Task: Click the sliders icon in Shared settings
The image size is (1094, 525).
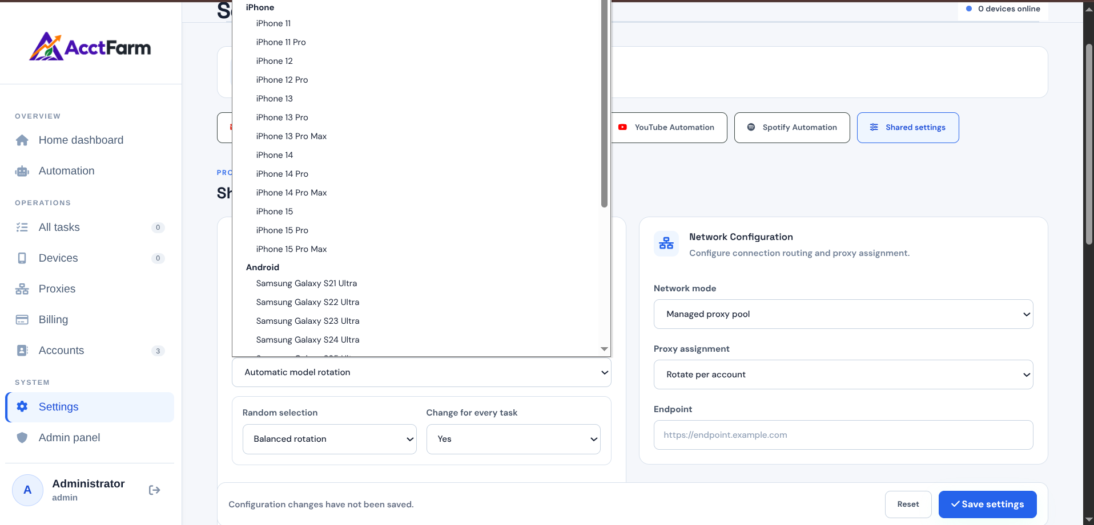Action: (874, 127)
